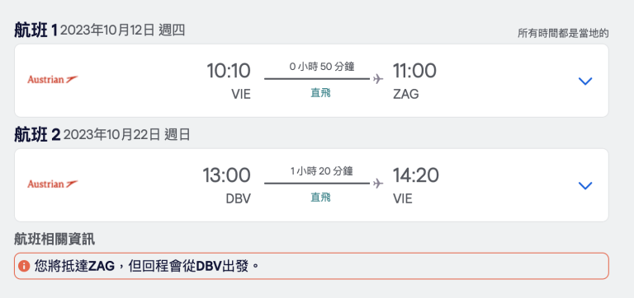The height and width of the screenshot is (298, 634).
Task: Click orange info icon in warning
Action: [24, 266]
